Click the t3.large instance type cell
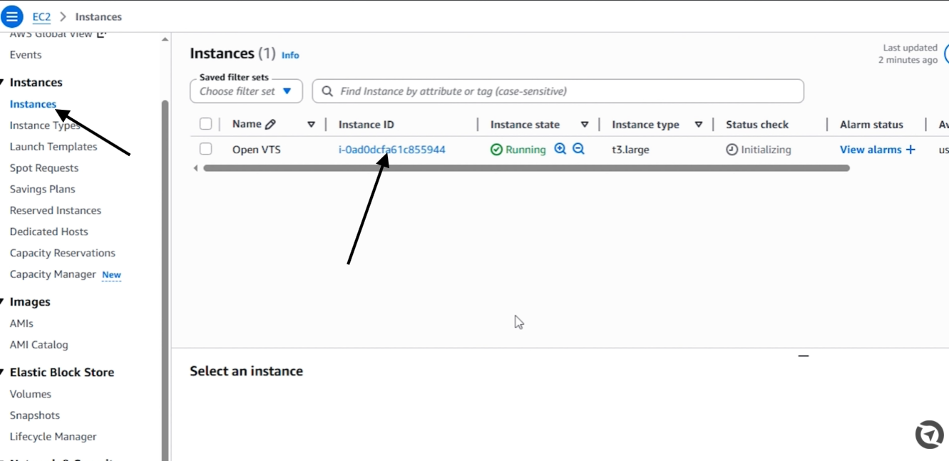 coord(630,150)
